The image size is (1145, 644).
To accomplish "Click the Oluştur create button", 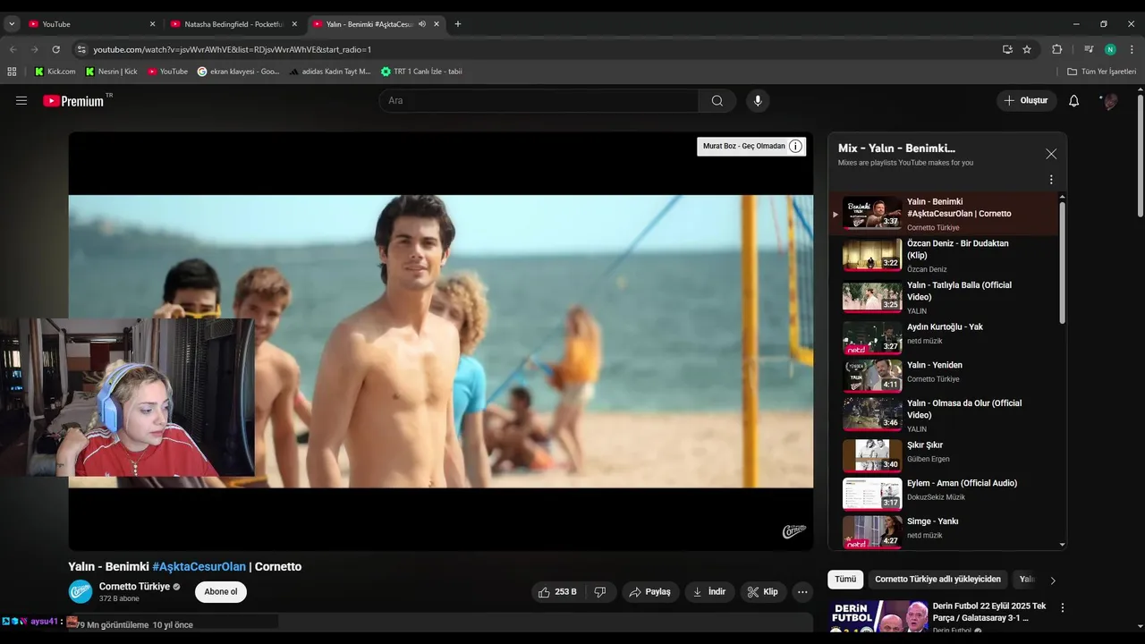I will click(x=1026, y=101).
